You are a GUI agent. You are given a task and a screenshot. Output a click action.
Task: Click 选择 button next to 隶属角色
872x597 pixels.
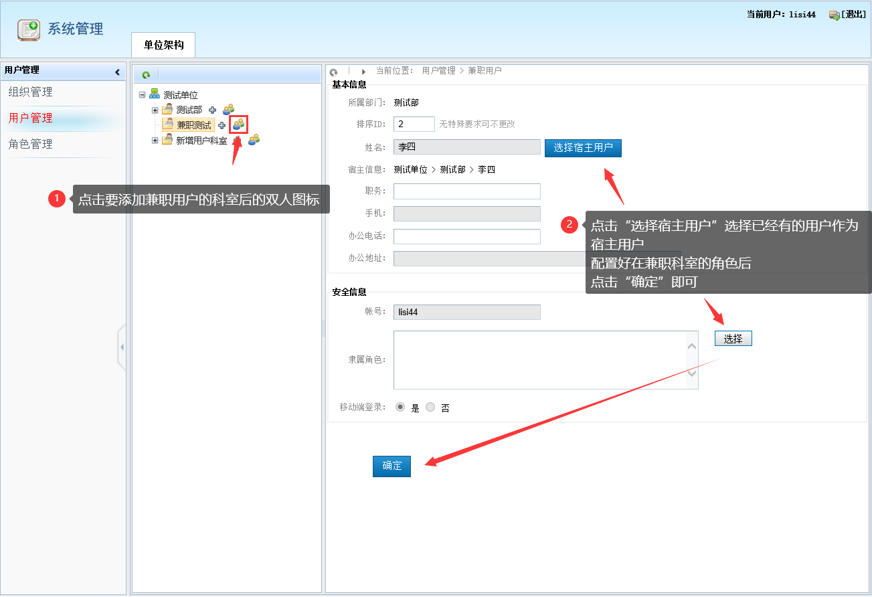coord(733,339)
